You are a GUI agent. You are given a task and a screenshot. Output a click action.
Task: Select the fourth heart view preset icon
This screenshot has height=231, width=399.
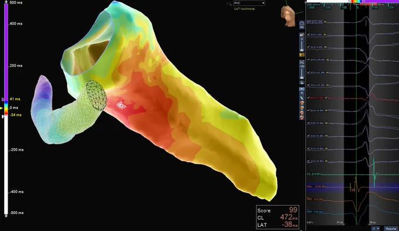[x=302, y=117]
